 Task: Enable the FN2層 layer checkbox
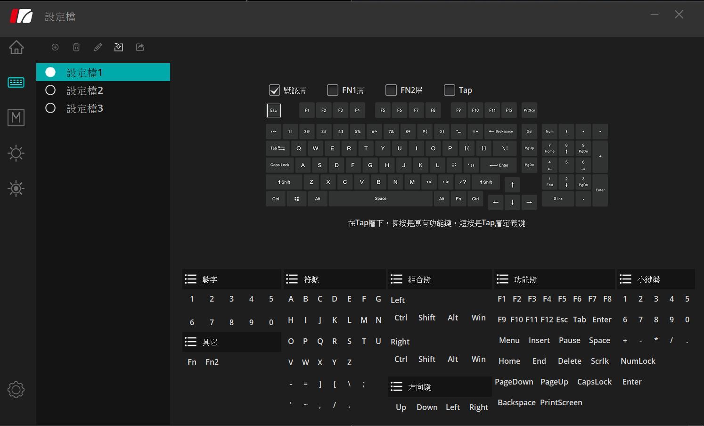(391, 90)
